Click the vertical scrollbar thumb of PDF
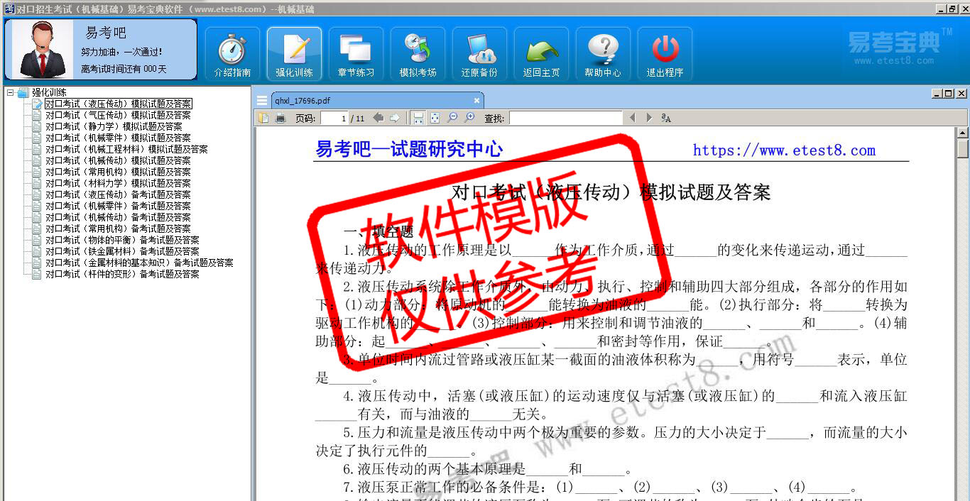Viewport: 970px width, 501px height. point(963,148)
